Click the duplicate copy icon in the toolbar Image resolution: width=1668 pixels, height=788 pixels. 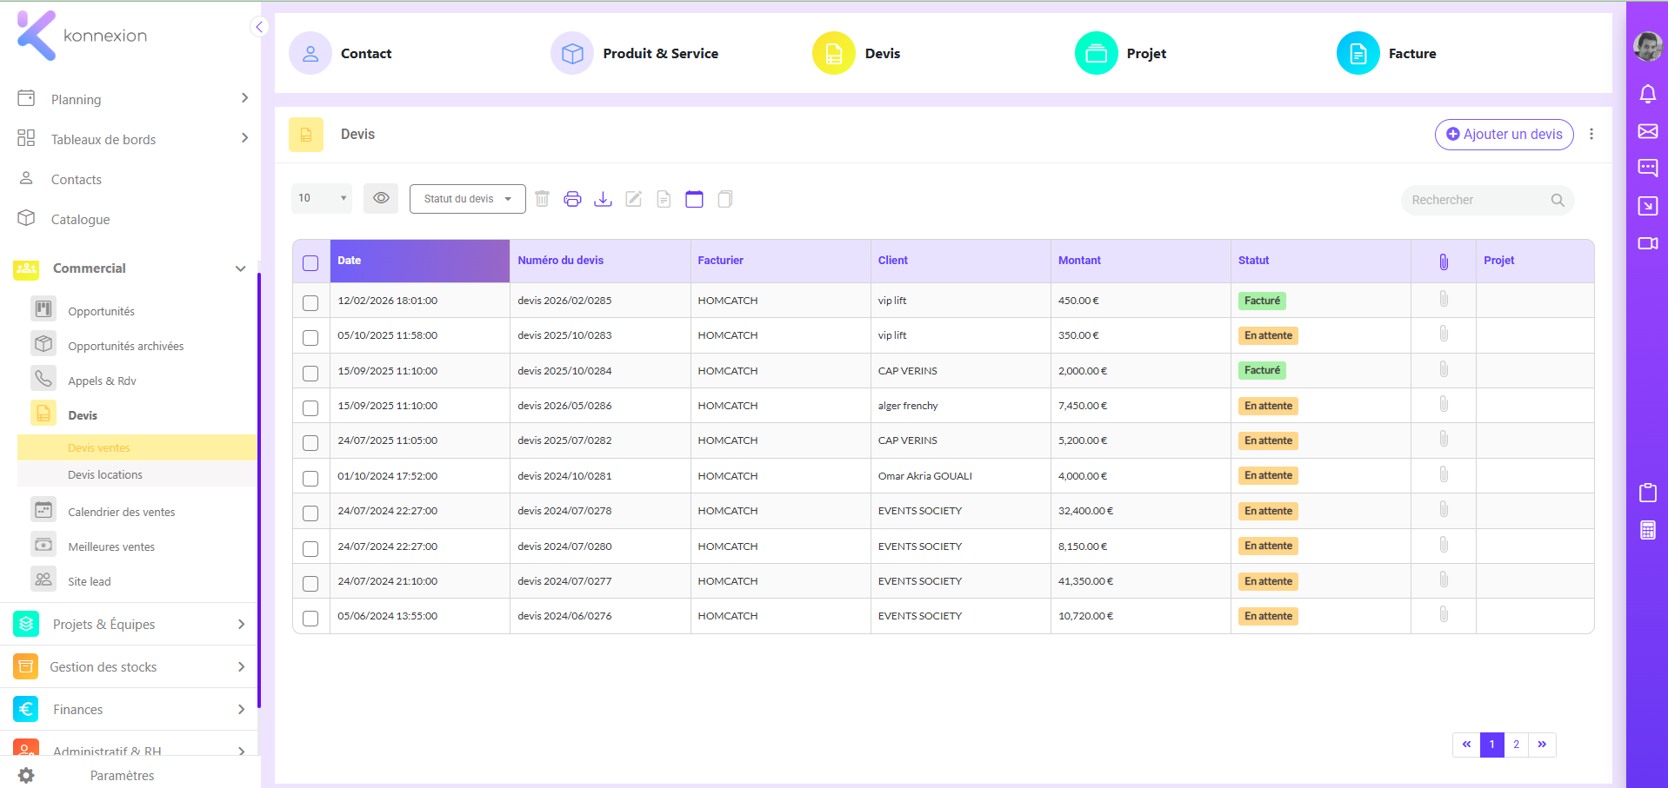coord(725,199)
